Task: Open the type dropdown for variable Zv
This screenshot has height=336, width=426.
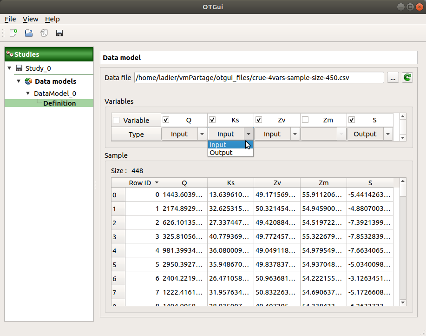Action: pyautogui.click(x=295, y=134)
